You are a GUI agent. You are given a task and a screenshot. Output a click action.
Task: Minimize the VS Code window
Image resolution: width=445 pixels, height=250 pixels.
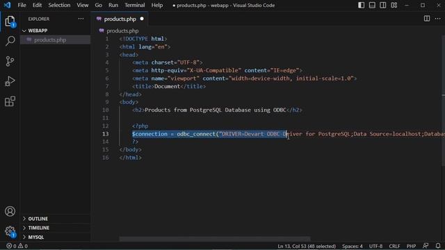(x=407, y=5)
